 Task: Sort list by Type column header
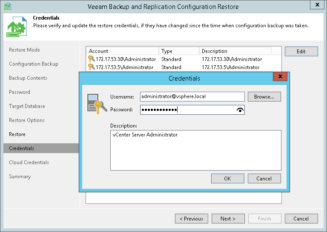point(179,51)
